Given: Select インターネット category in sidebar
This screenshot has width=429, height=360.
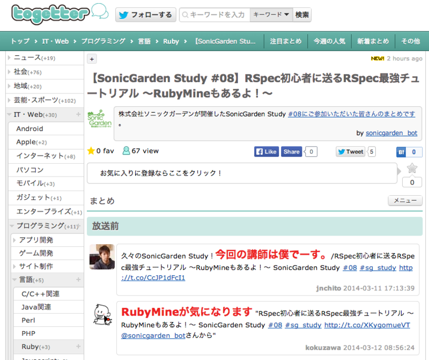Looking at the screenshot, I should [x=46, y=156].
